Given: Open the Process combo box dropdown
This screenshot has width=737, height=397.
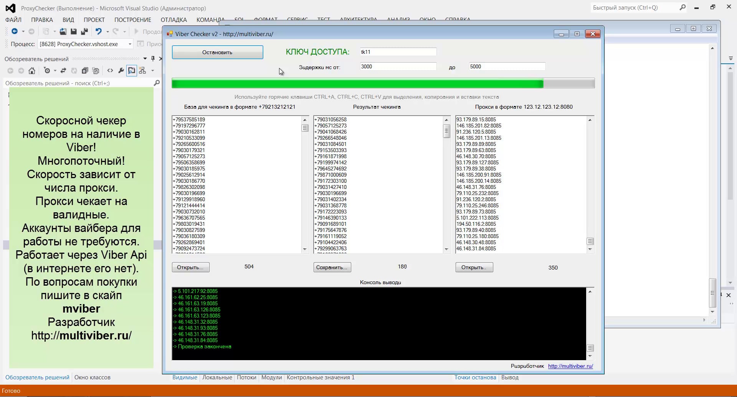Looking at the screenshot, I should click(x=130, y=44).
